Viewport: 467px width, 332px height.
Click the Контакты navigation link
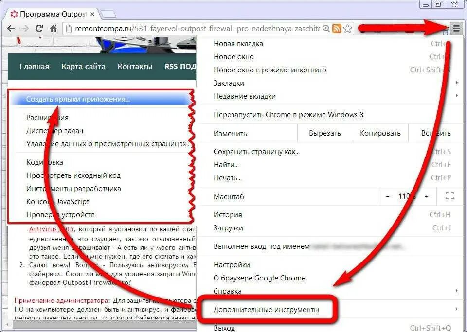[135, 66]
